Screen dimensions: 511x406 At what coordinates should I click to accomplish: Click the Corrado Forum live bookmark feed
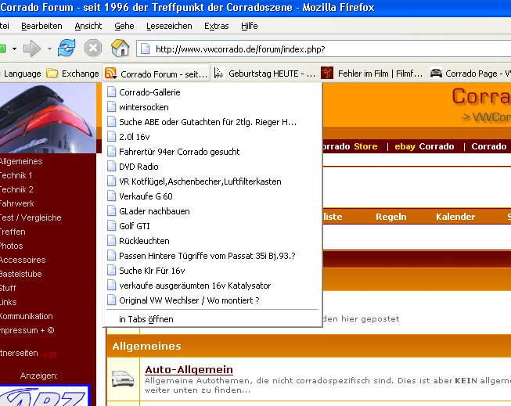pyautogui.click(x=157, y=74)
